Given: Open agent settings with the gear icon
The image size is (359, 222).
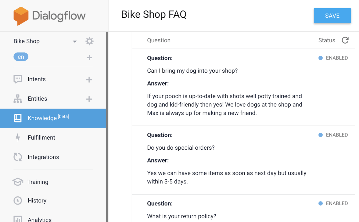Looking at the screenshot, I should (x=89, y=41).
